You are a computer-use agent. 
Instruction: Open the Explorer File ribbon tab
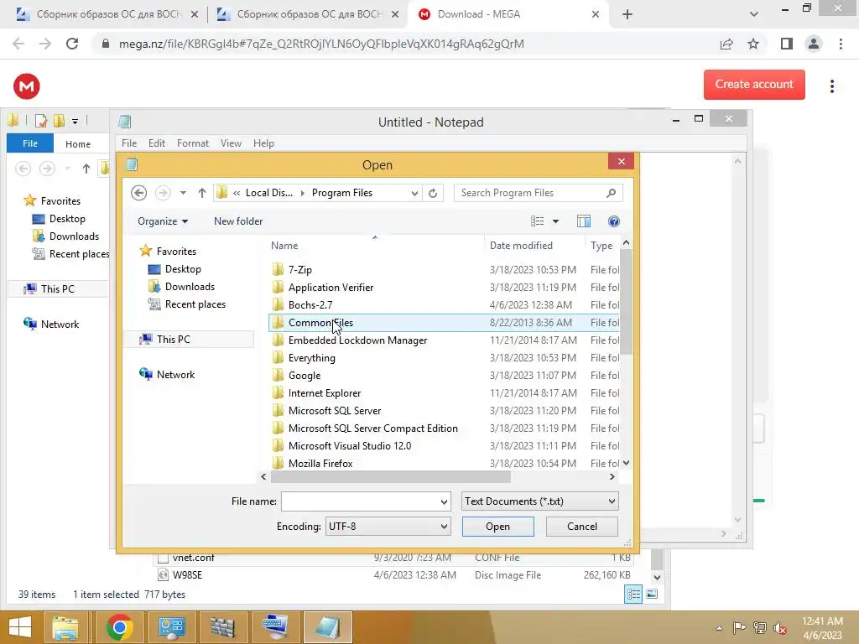(30, 143)
